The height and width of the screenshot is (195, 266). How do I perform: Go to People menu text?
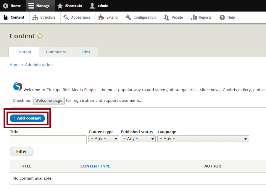177,17
